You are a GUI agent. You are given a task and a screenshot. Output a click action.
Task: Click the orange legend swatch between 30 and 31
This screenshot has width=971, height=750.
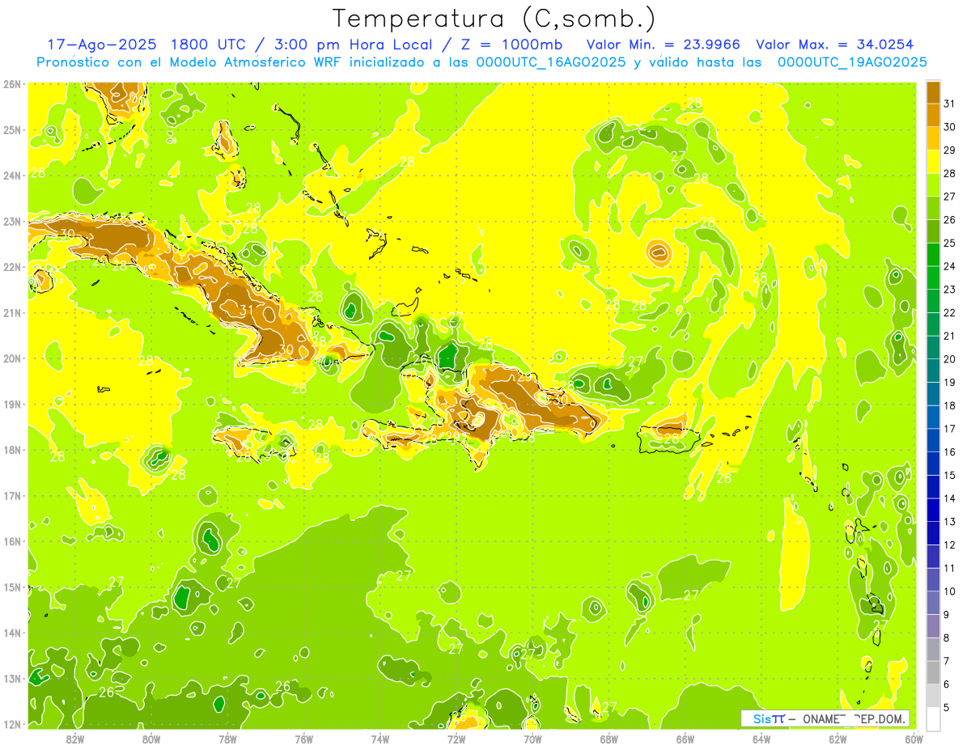point(933,116)
